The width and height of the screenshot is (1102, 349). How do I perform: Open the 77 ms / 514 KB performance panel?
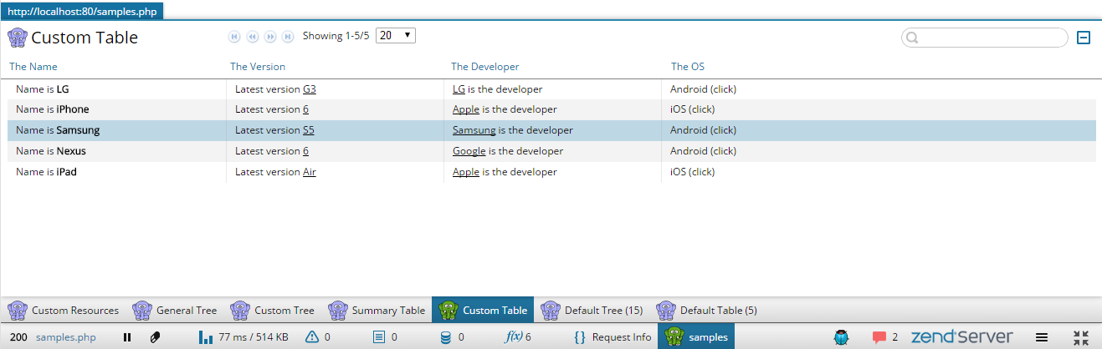243,337
